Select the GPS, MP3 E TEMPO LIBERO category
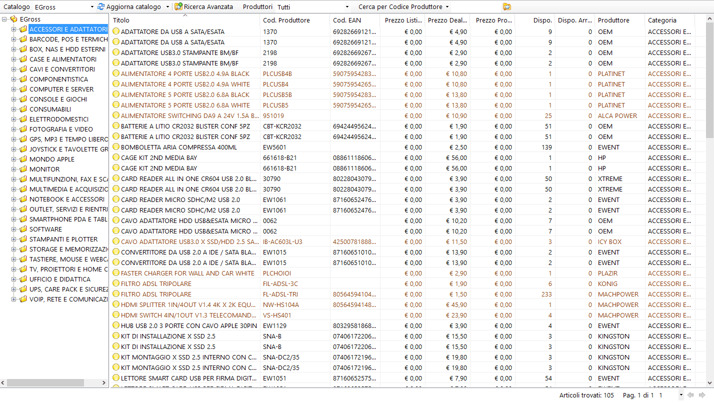Viewport: 714px width, 403px height. (68, 139)
